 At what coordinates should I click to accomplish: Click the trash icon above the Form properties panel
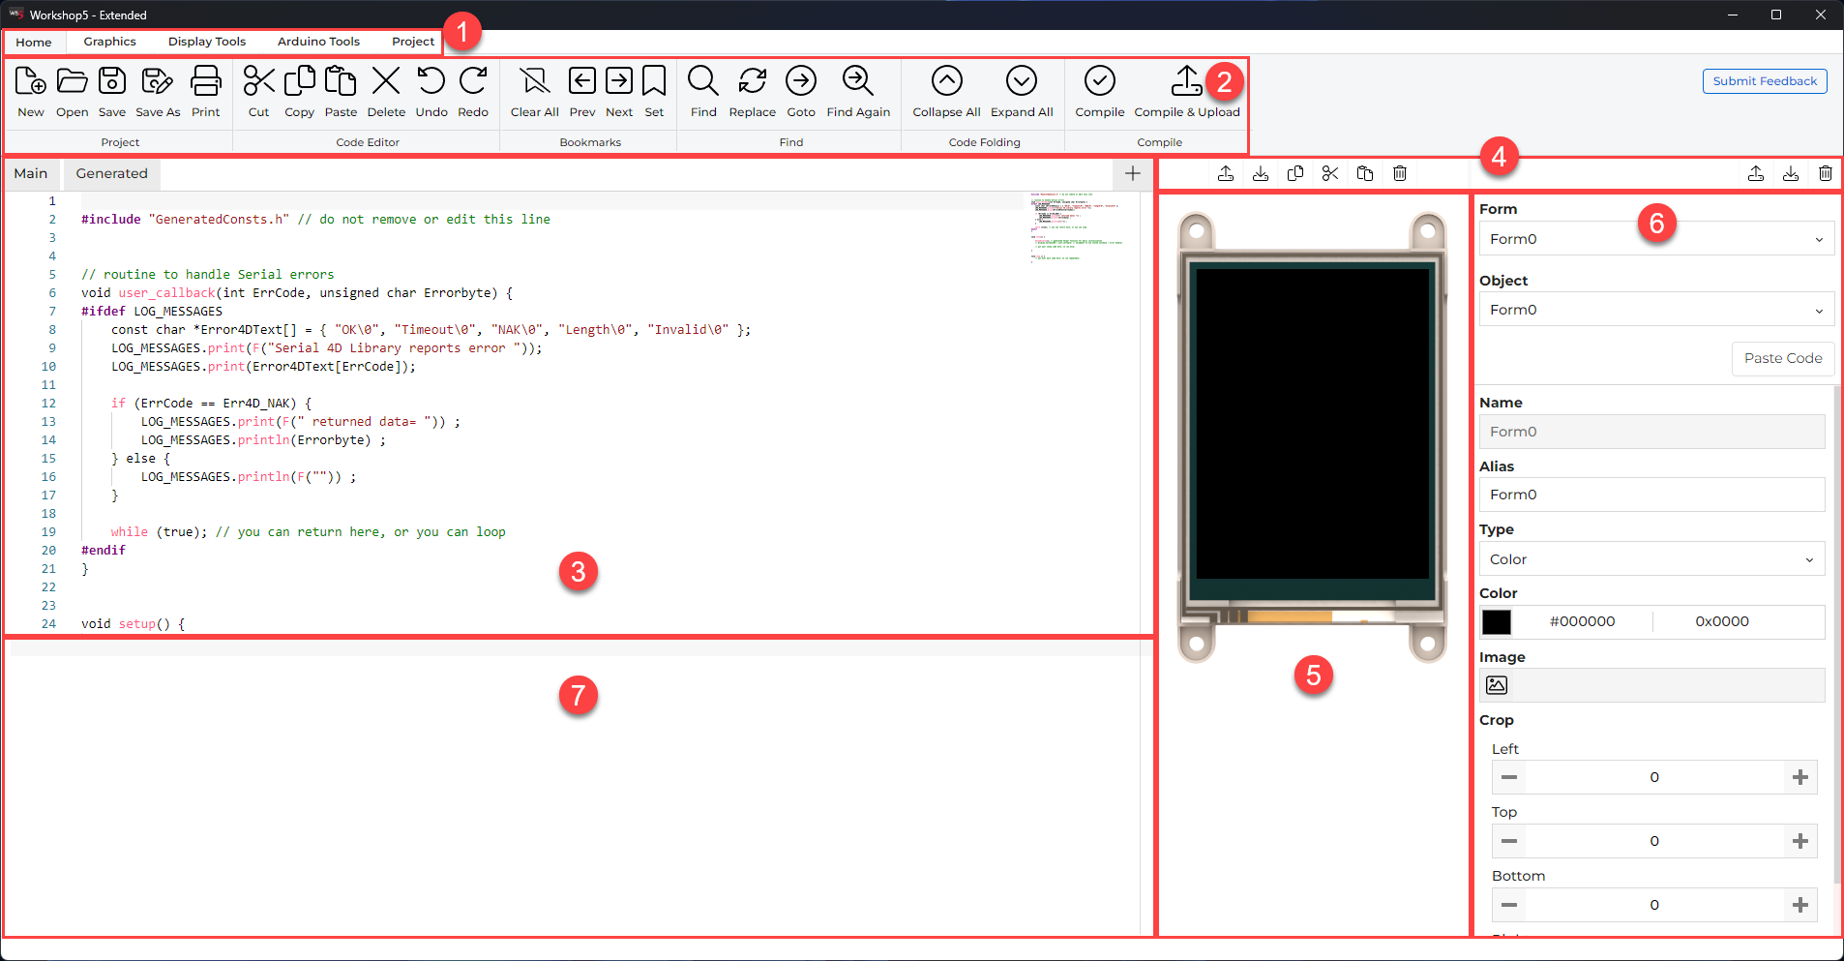pyautogui.click(x=1826, y=173)
